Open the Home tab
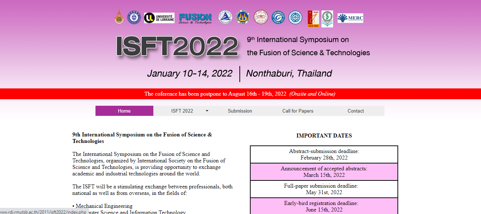This screenshot has width=481, height=214. coord(124,111)
